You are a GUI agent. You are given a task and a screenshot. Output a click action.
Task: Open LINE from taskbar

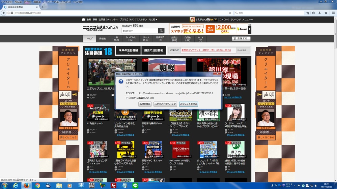(x=135, y=186)
